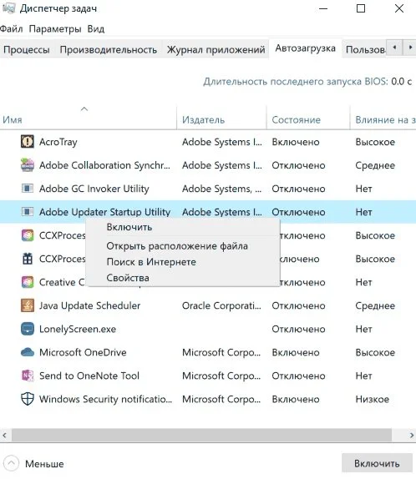The width and height of the screenshot is (416, 479).
Task: Show more tabs with the right arrow
Action: (410, 48)
